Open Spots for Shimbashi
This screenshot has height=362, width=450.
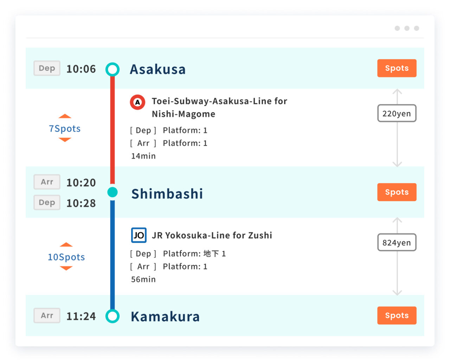pyautogui.click(x=397, y=192)
